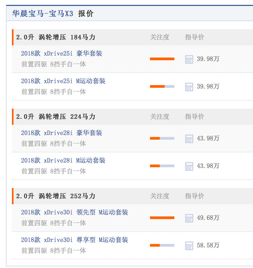Viewport: 253px width, 268px height.
Task: Select 2018款 xDrive28i 豪华套装 model
Action: pos(62,133)
